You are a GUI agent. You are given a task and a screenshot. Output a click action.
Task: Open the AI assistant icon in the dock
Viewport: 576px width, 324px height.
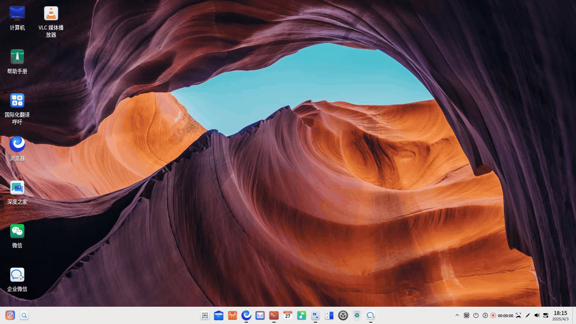10,315
